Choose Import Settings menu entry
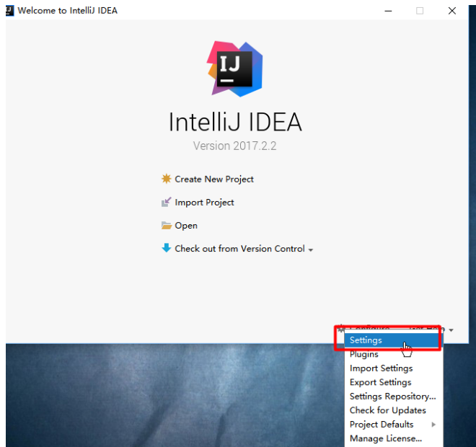This screenshot has width=476, height=447. (x=394, y=368)
